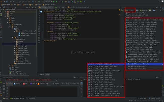Expand the build folder in project tree

pyautogui.click(x=8, y=18)
